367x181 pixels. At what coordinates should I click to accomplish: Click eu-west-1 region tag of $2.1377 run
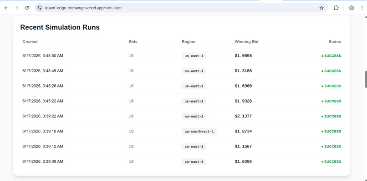pyautogui.click(x=194, y=116)
